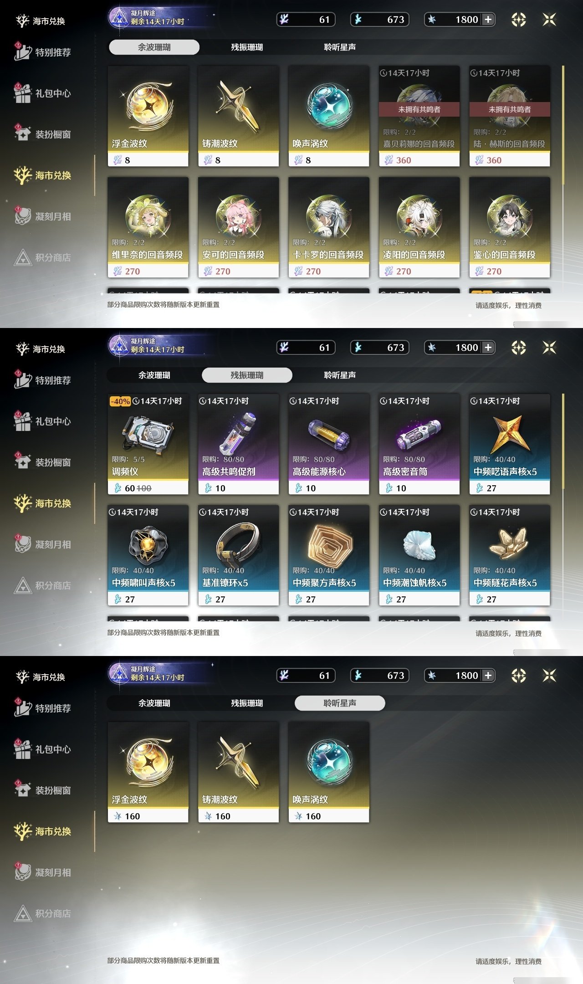
Task: Click the highlighted 残振珊瑚 tab
Action: point(247,375)
